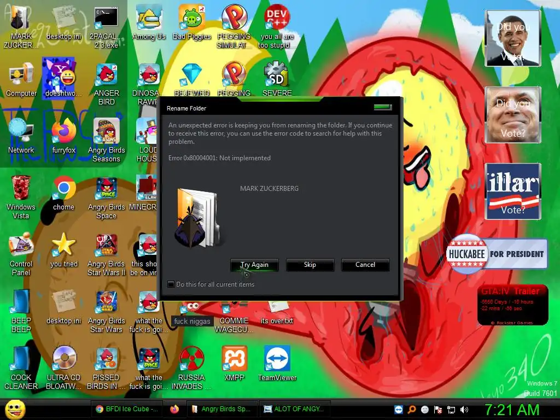
Task: Click the TeamViewer tray icon
Action: pos(399,410)
